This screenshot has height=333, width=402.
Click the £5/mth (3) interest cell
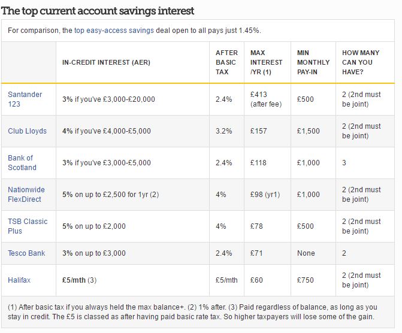click(80, 280)
